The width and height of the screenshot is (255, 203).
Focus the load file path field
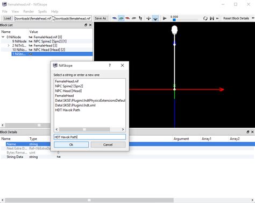pos(33,18)
